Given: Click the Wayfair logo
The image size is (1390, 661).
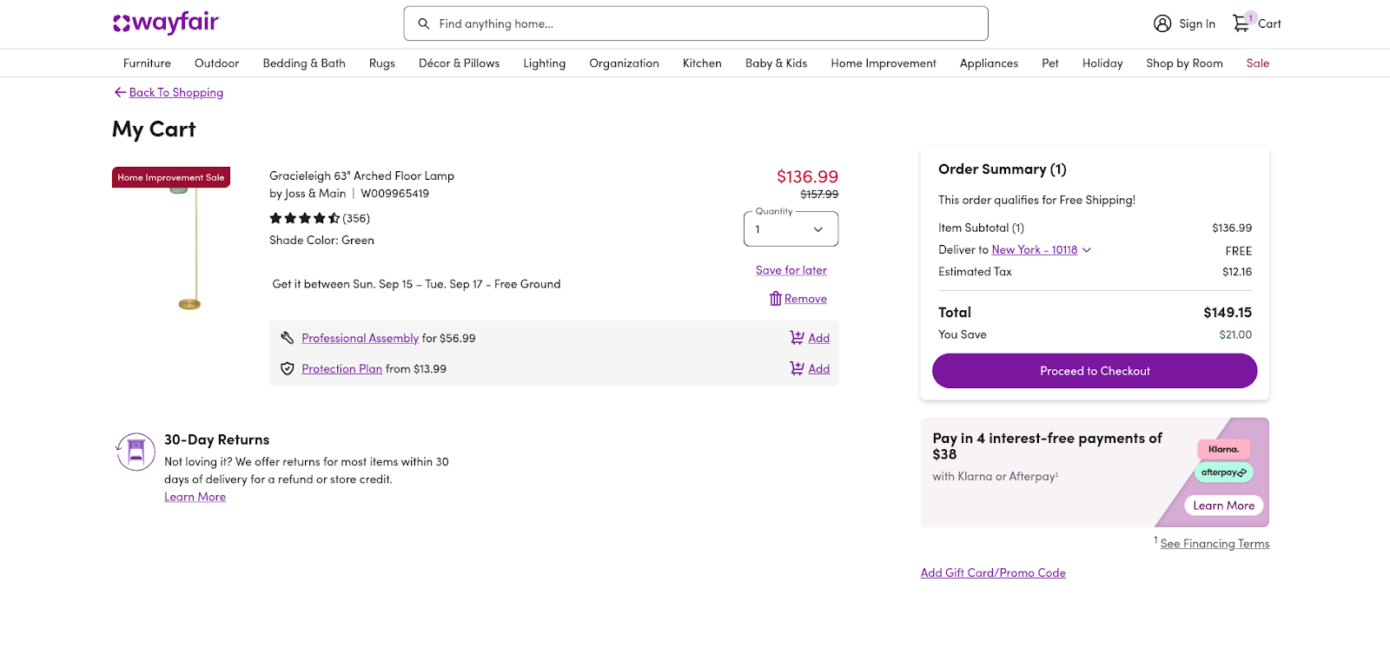Looking at the screenshot, I should coord(166,23).
